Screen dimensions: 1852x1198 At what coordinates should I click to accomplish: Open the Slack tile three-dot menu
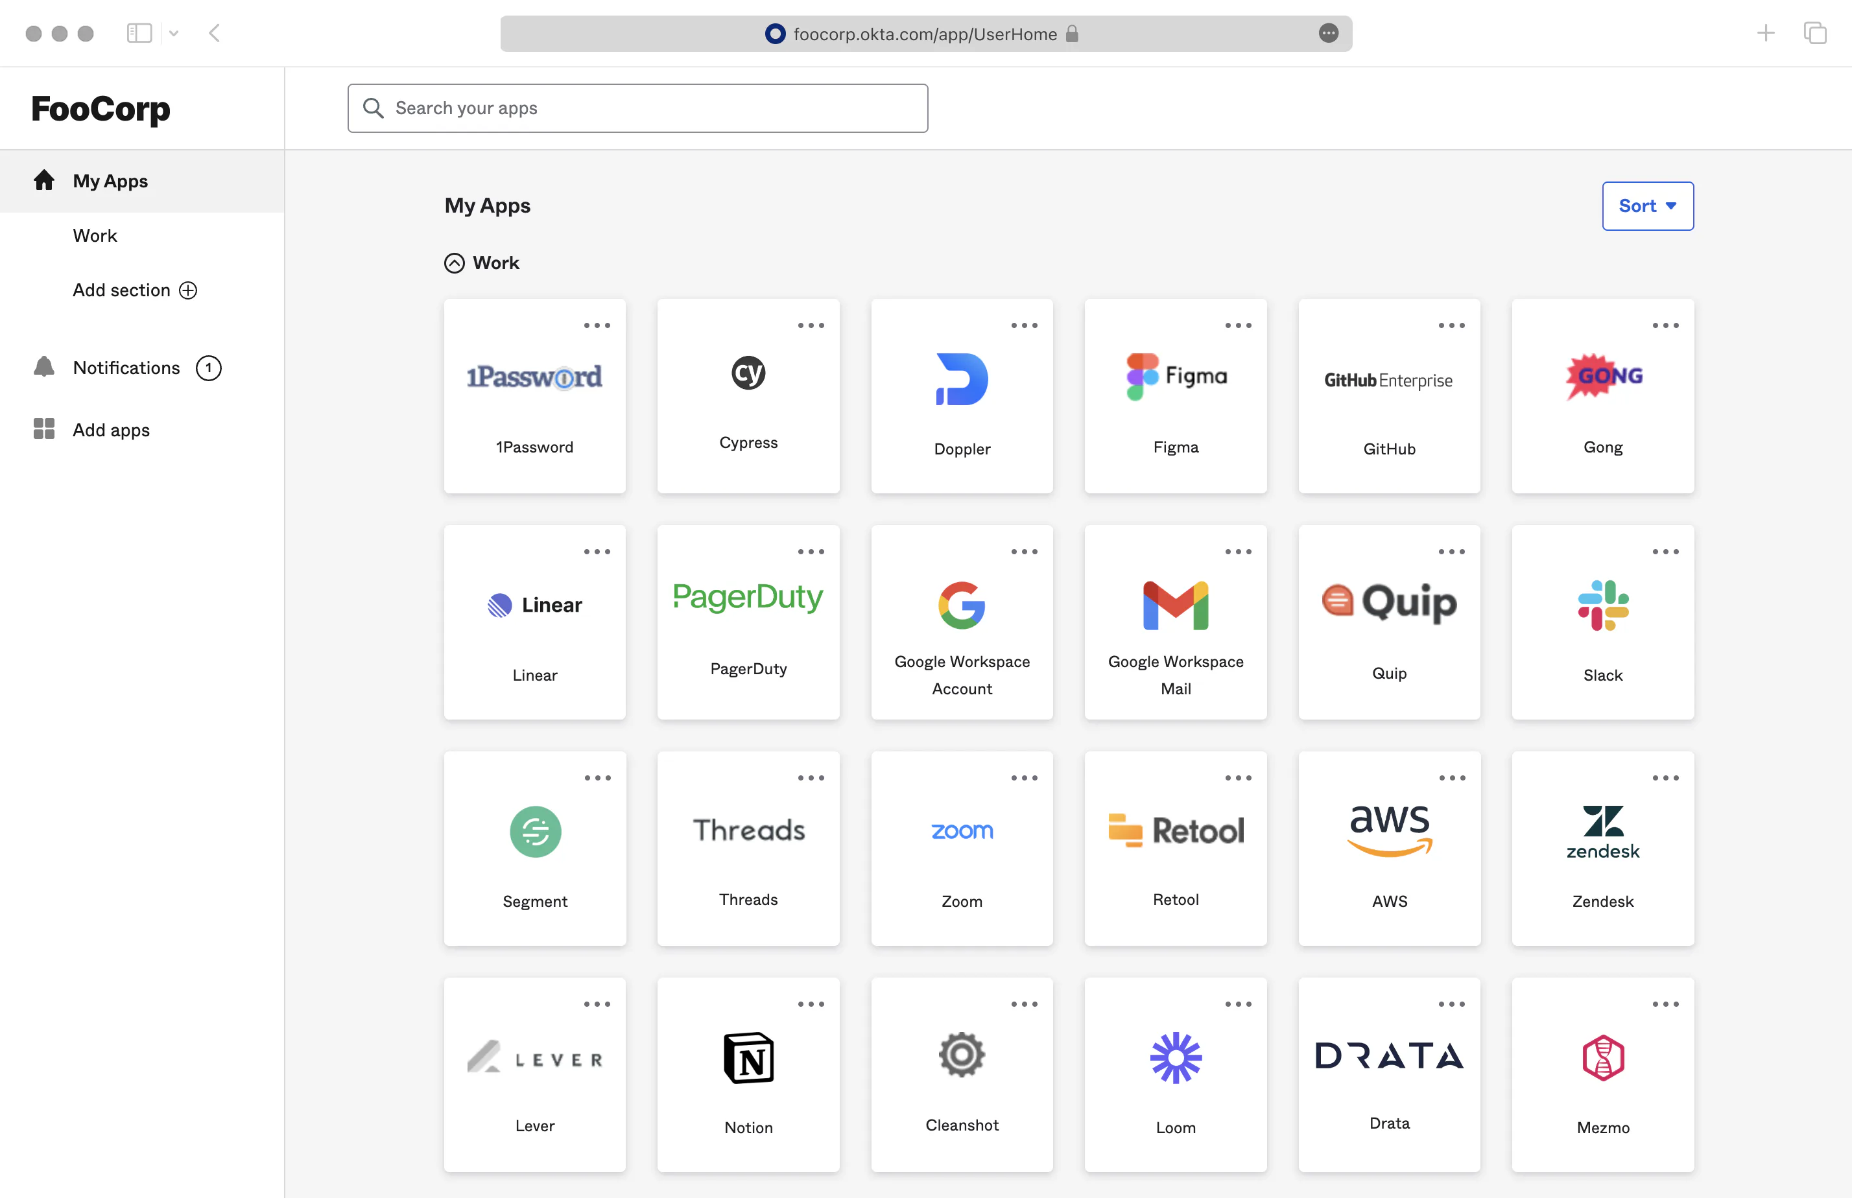coord(1665,552)
